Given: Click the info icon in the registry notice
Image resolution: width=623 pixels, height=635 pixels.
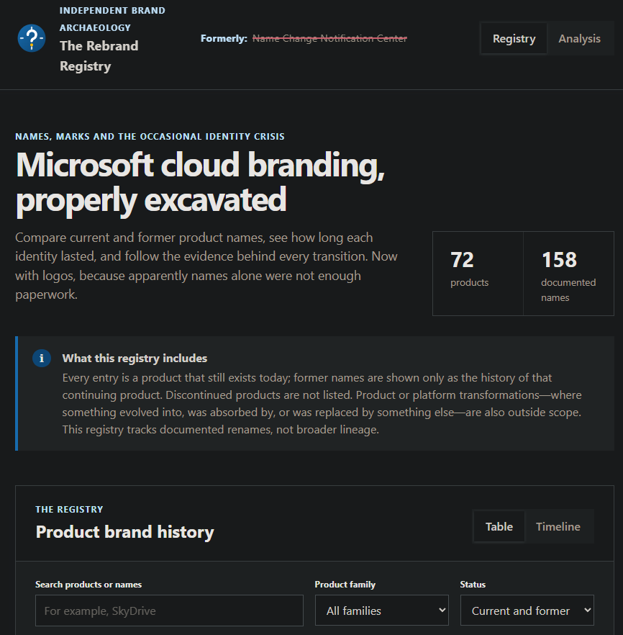Looking at the screenshot, I should pyautogui.click(x=42, y=359).
